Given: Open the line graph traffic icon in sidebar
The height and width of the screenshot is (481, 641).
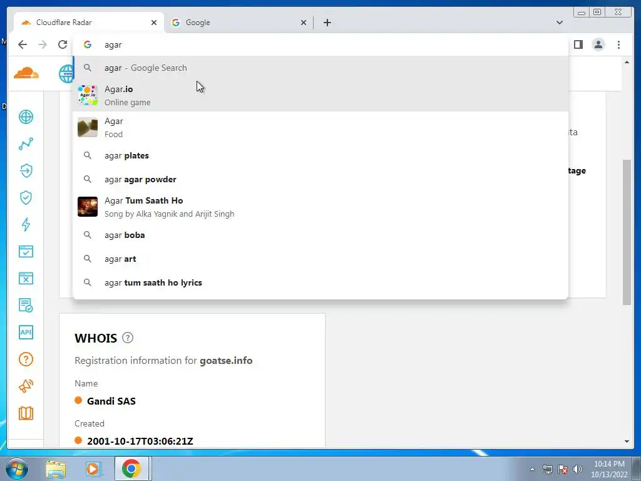Looking at the screenshot, I should click(x=26, y=144).
